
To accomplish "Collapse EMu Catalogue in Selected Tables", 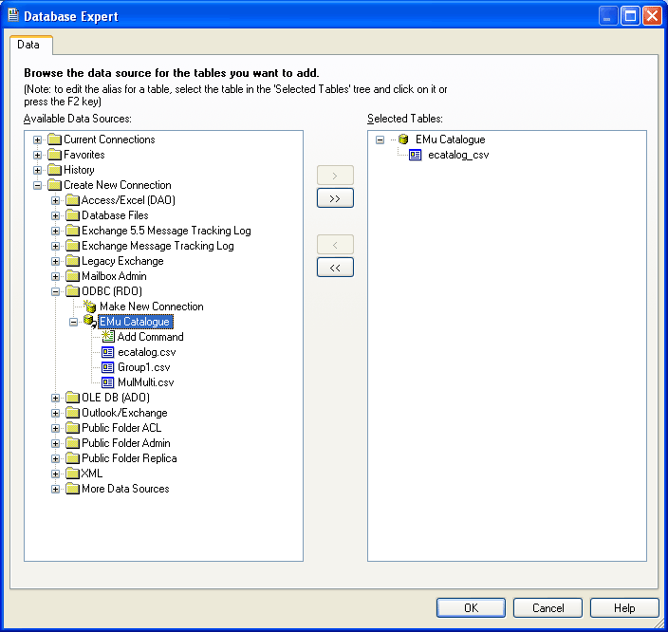I will [x=380, y=139].
